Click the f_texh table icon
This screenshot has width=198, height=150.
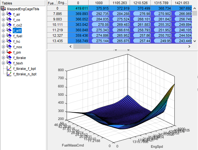click(x=9, y=63)
